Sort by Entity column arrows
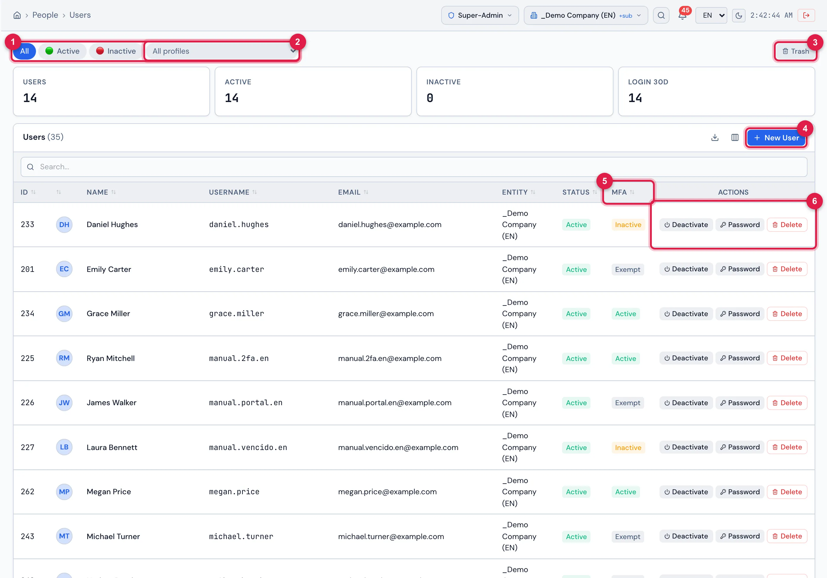This screenshot has width=827, height=578. tap(533, 192)
